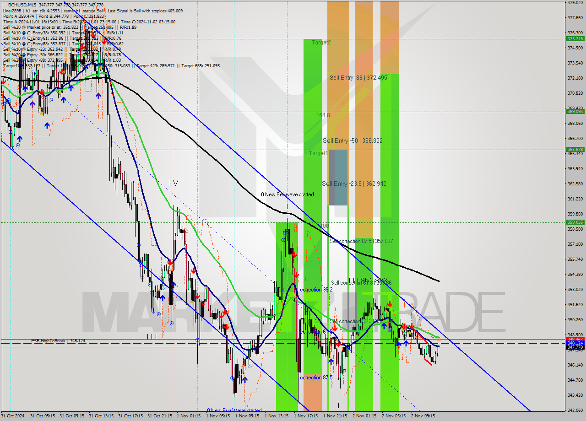Select the 'Sell Entry -50 | 366.822' label
586x421 pixels.
pyautogui.click(x=353, y=140)
